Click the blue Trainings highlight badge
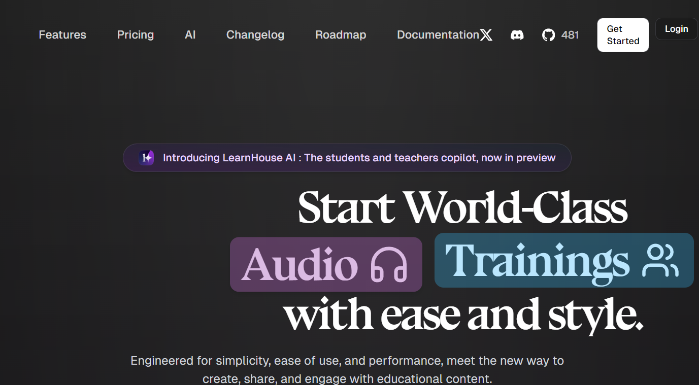699x385 pixels. point(563,260)
